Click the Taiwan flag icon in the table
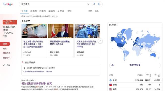Viewport: 165px width, 91px height. (x=110, y=85)
